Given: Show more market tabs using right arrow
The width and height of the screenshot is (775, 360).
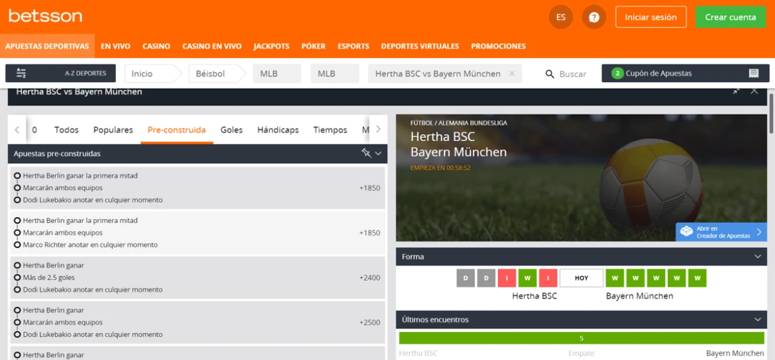Looking at the screenshot, I should point(379,130).
